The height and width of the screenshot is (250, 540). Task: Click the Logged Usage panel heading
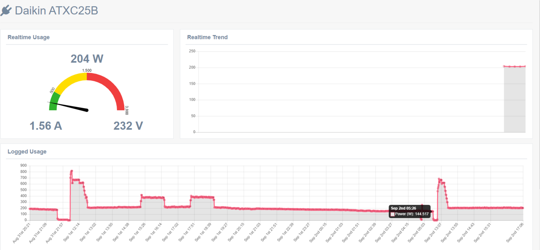tap(27, 152)
